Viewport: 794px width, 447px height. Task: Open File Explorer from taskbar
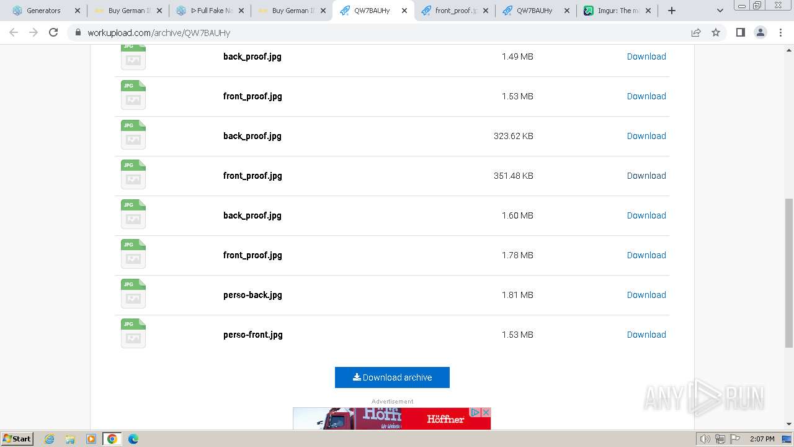pyautogui.click(x=70, y=439)
